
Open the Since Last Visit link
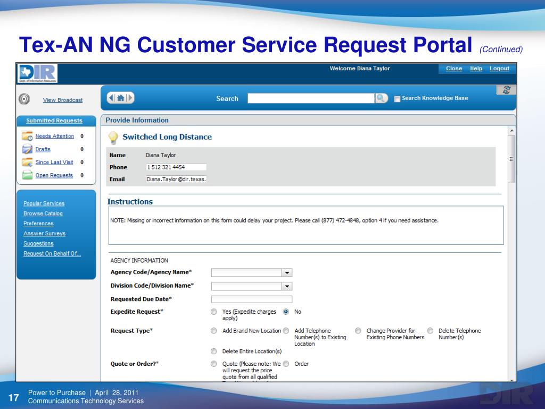54,162
